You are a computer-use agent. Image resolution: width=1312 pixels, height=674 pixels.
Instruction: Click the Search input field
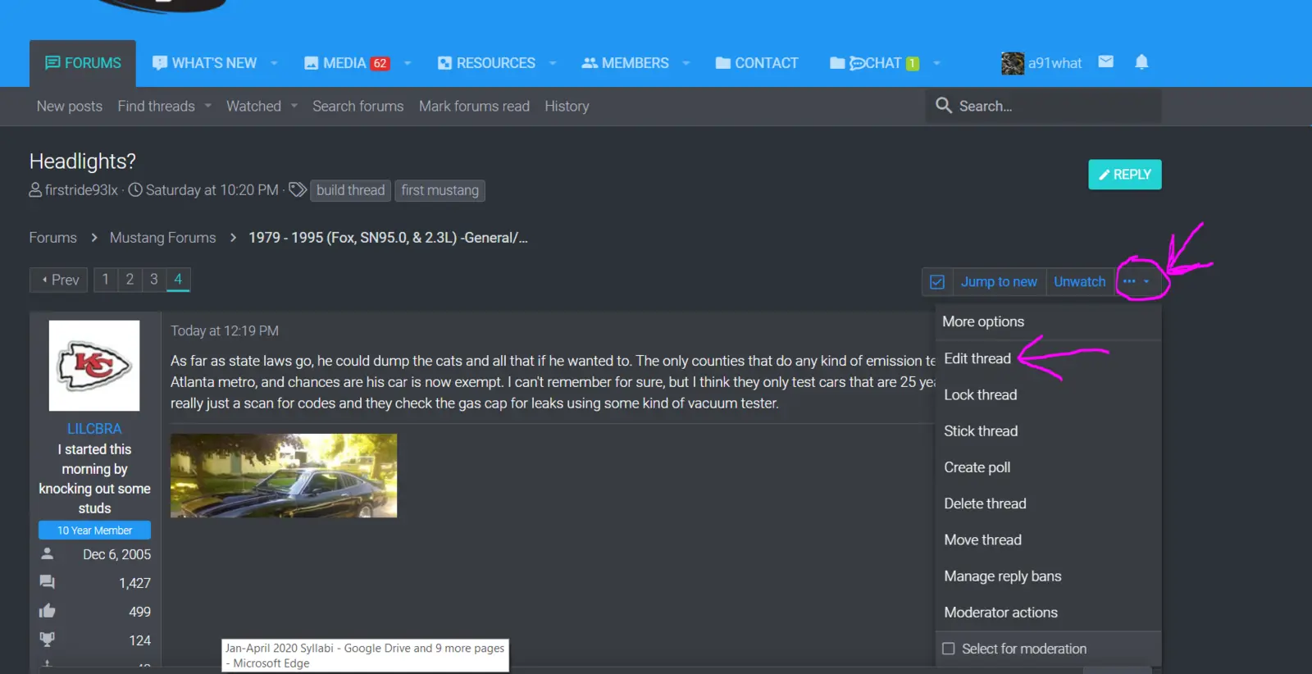point(1044,106)
